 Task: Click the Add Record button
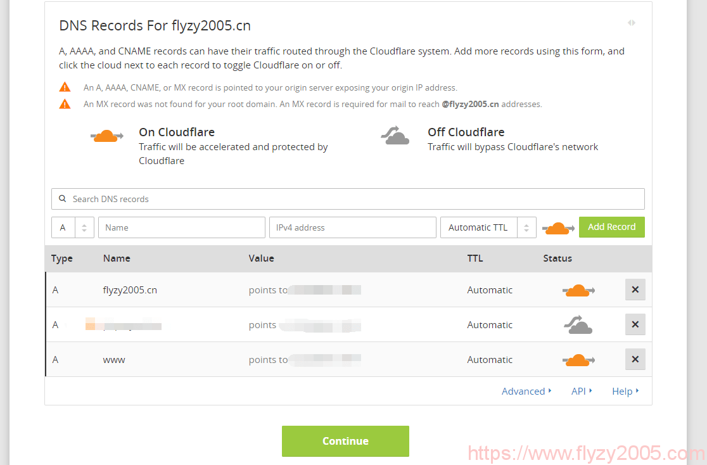612,227
